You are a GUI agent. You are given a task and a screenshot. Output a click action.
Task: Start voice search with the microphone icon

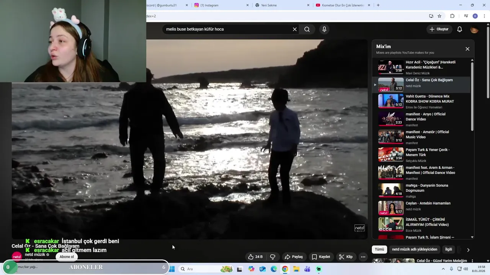click(324, 29)
